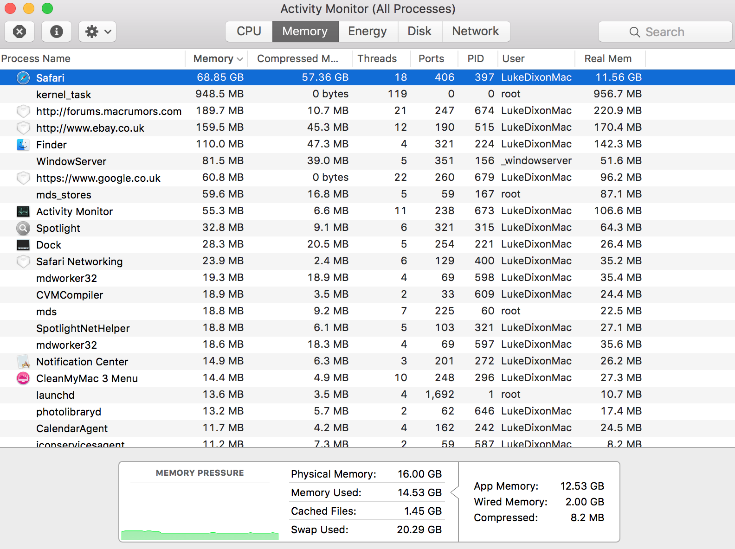Select the photolibraryd process row
The image size is (735, 549).
point(367,412)
